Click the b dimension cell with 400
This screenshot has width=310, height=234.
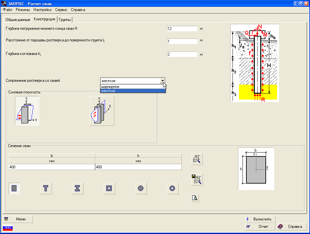pos(52,167)
